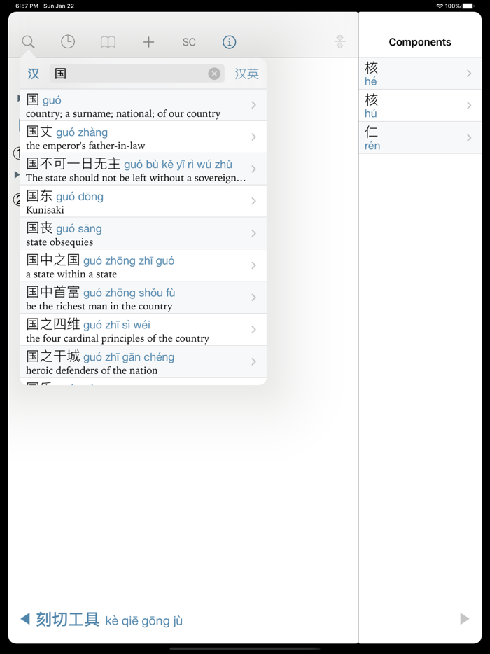Expand the 仁 rén component chevron
Image resolution: width=490 pixels, height=654 pixels.
[469, 138]
